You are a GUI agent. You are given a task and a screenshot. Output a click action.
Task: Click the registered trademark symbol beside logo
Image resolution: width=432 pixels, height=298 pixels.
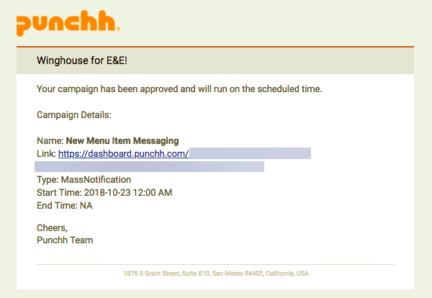118,29
